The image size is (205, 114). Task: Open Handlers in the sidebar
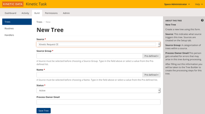(x=17, y=35)
